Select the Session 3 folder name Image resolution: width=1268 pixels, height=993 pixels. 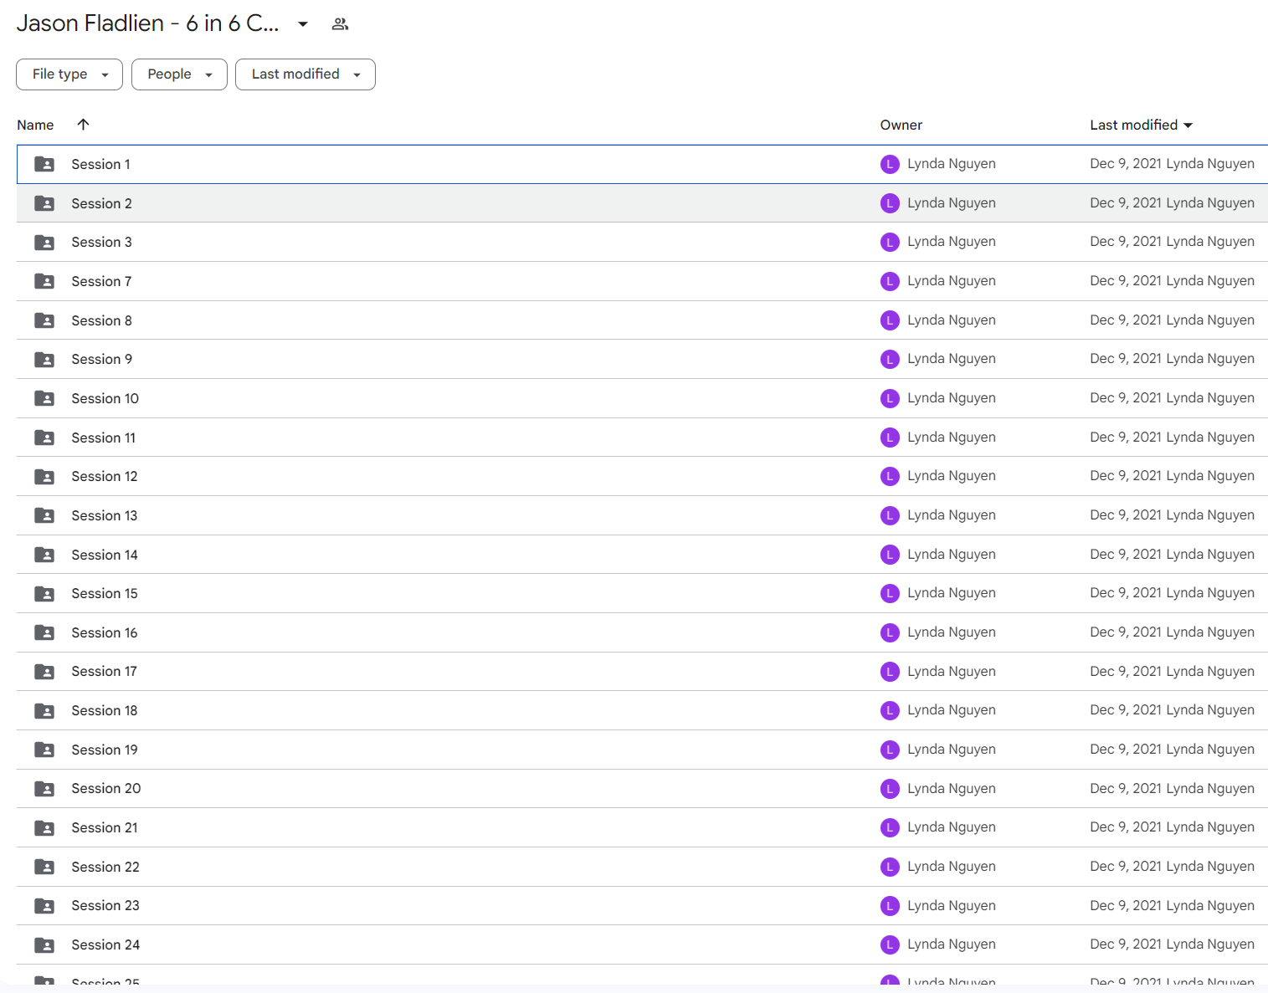pos(101,242)
